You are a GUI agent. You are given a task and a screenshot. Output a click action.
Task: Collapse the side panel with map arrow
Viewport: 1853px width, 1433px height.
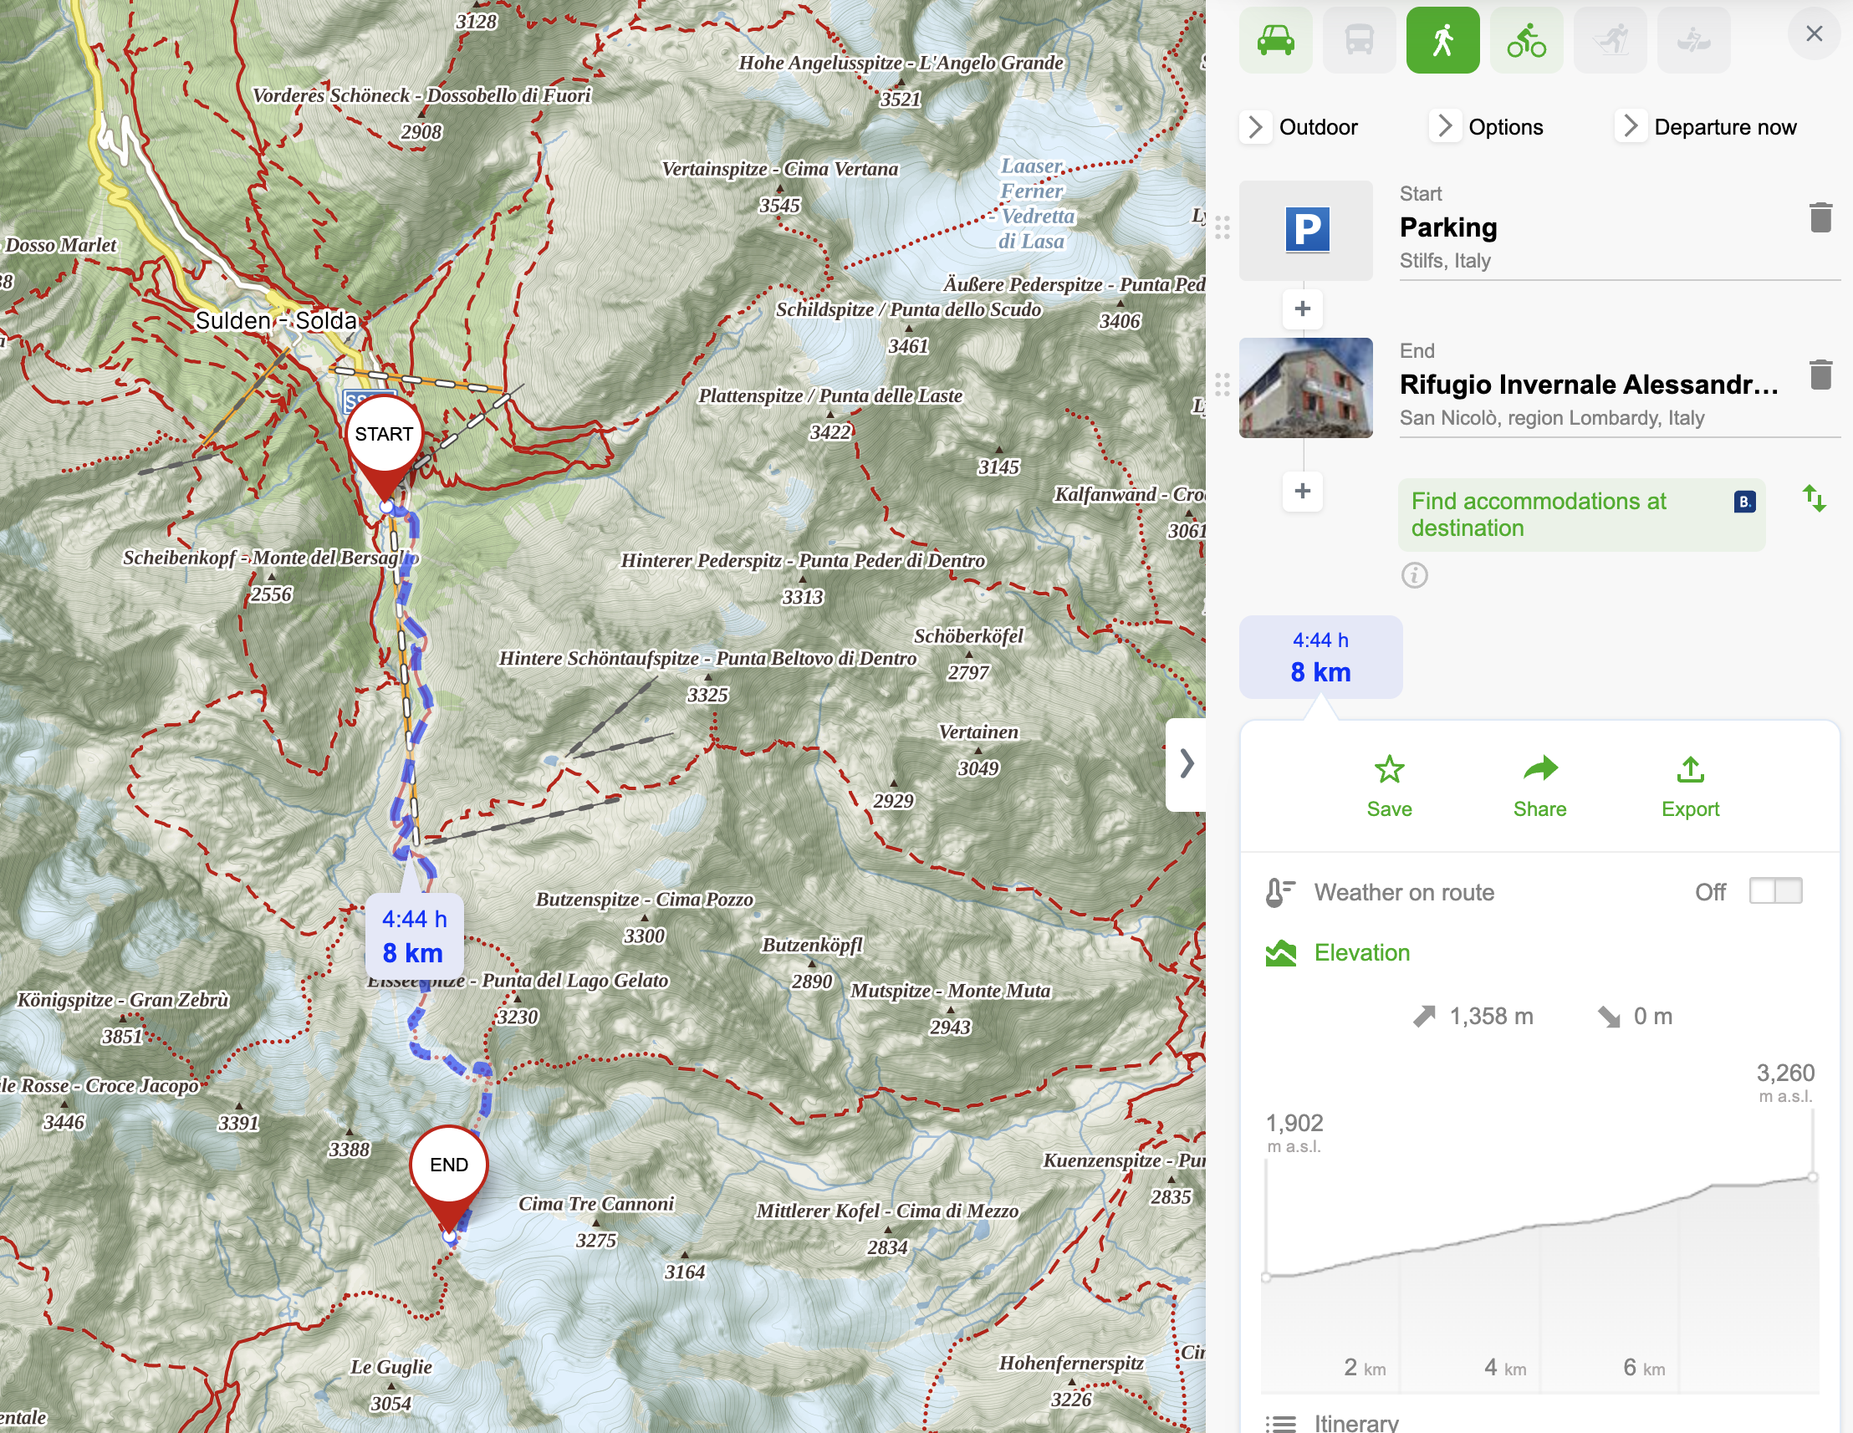point(1186,763)
